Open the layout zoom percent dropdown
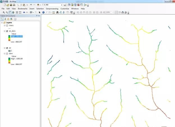Viewport: 175px width, 127px height. (x=113, y=12)
